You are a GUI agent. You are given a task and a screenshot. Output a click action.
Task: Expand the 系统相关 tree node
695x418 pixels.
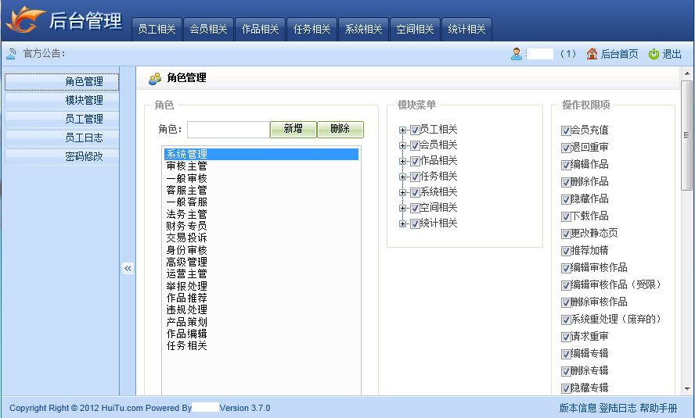[x=403, y=192]
